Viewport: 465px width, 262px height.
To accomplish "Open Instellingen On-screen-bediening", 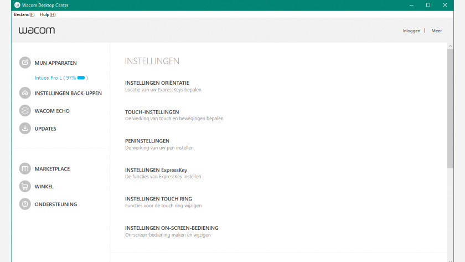I will click(172, 228).
